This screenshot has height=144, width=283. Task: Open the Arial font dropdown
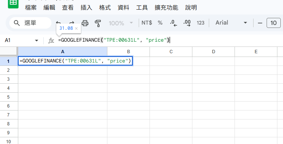(x=231, y=23)
